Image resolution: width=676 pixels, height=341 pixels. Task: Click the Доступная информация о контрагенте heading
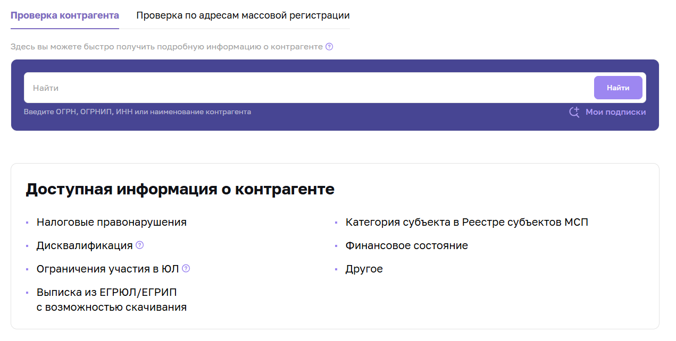180,189
